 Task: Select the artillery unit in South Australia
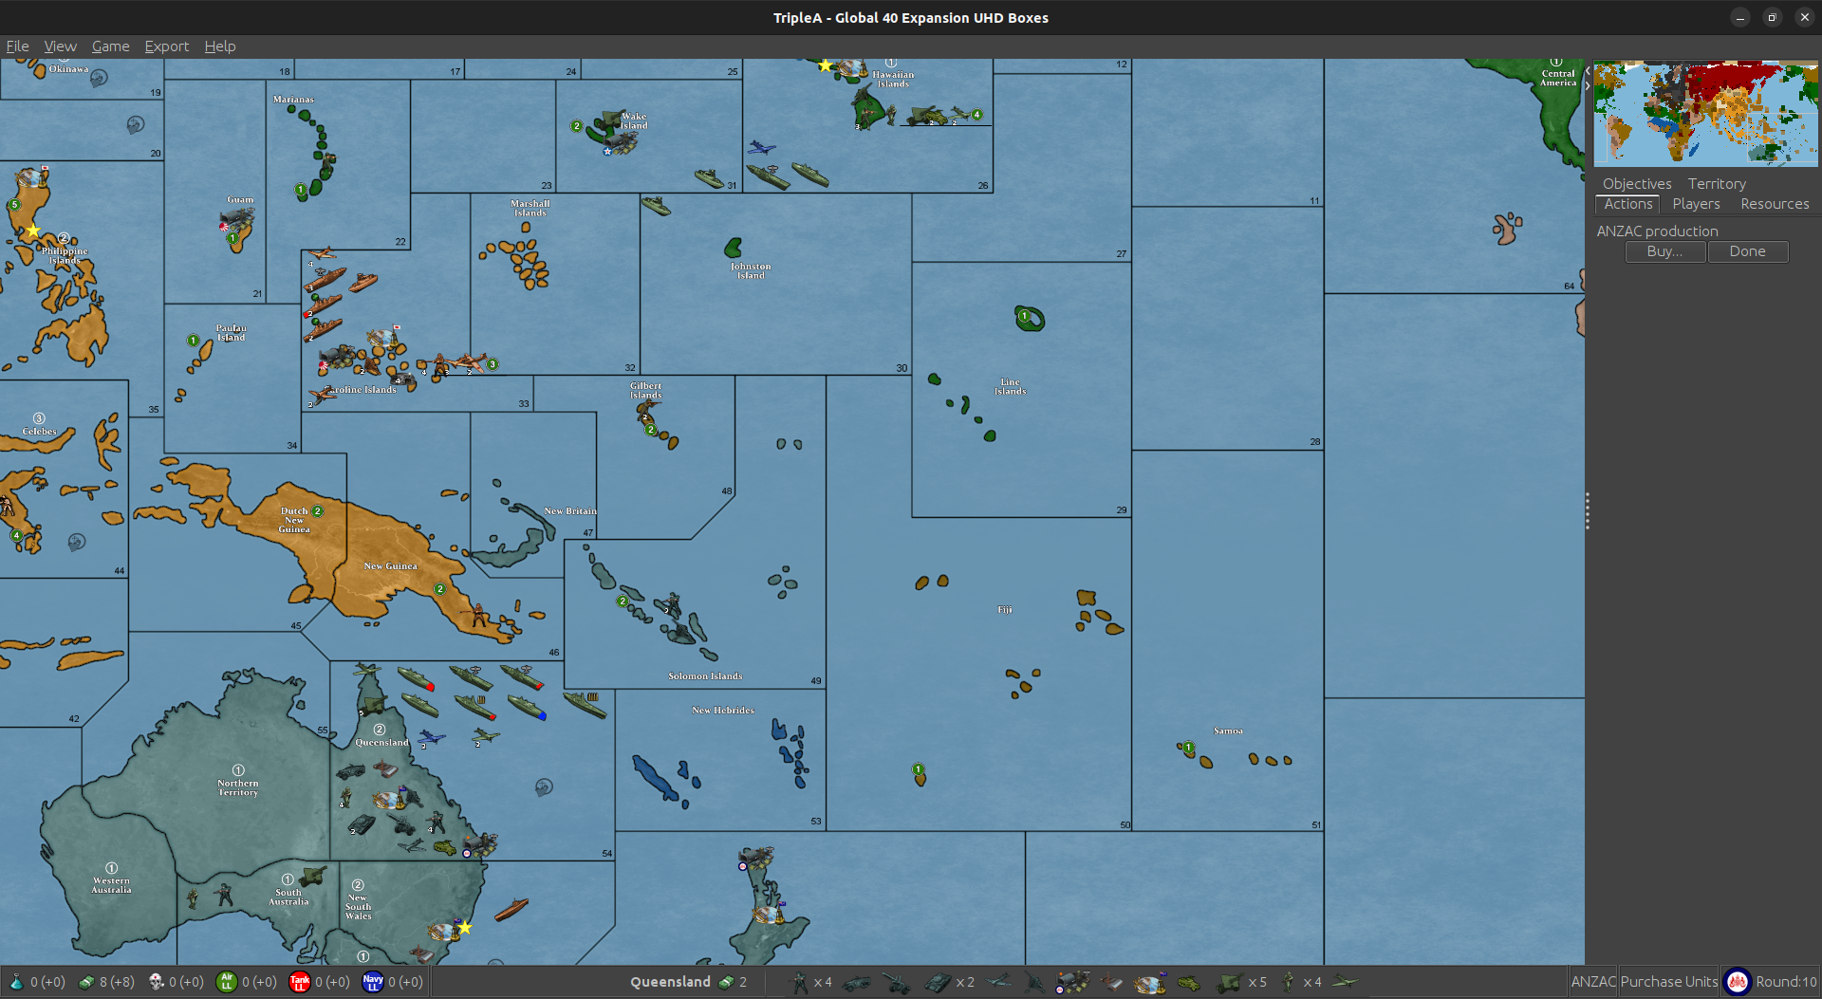312,875
